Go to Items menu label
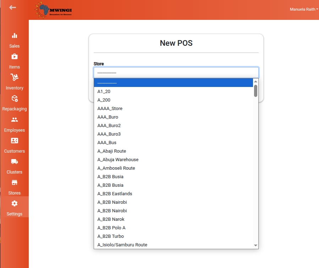Screen dimensions: 319x268 (15, 67)
